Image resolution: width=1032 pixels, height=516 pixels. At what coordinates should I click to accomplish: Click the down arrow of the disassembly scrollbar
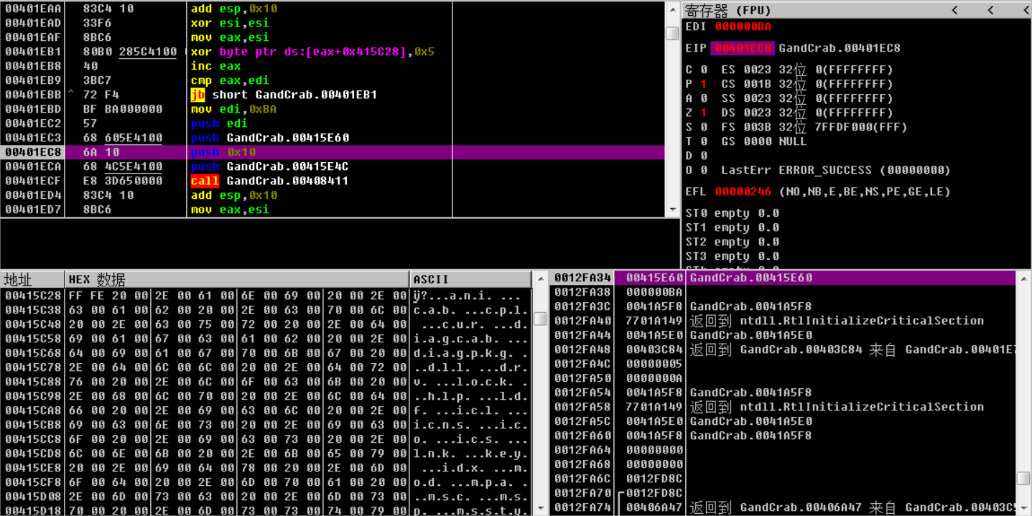(x=672, y=210)
